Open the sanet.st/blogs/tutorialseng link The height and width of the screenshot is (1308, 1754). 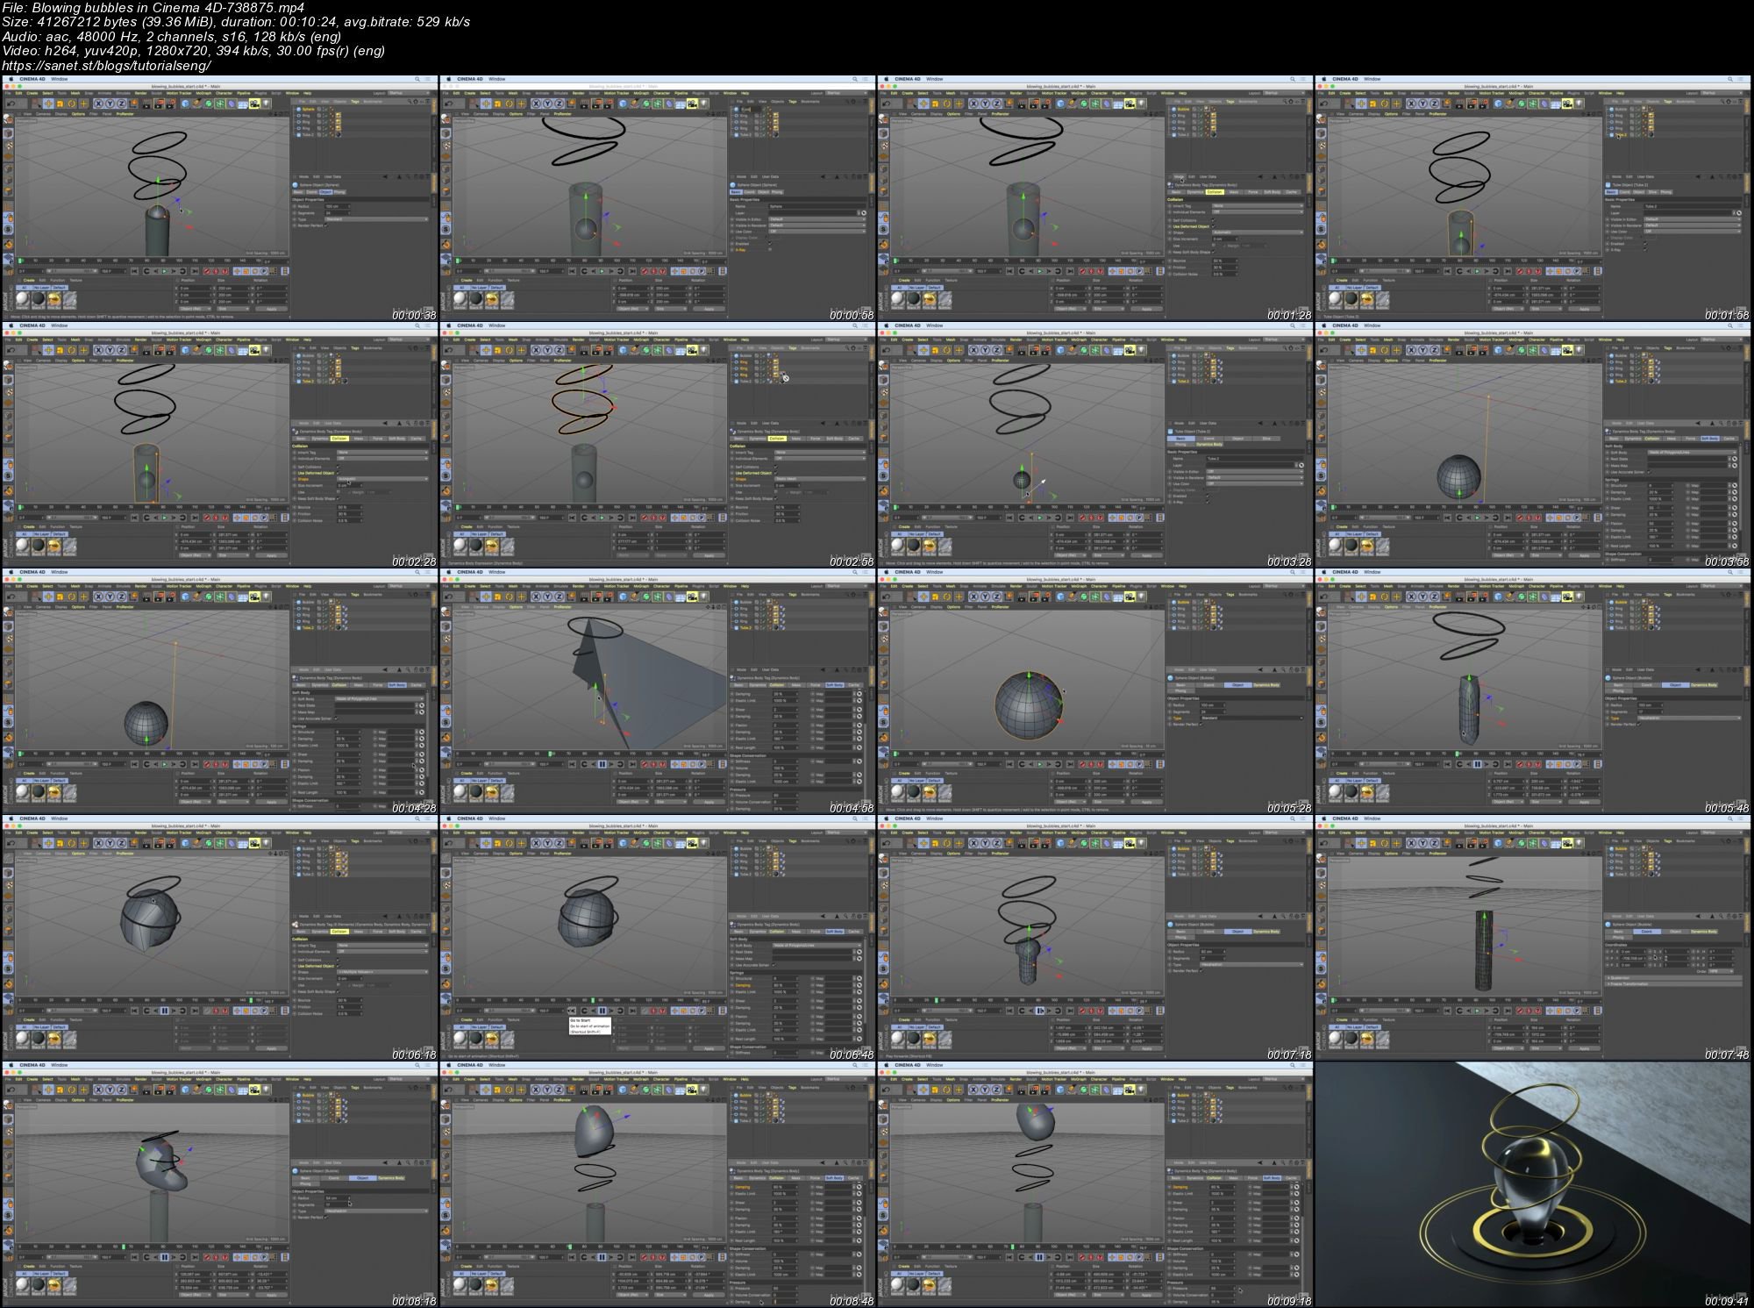click(106, 66)
